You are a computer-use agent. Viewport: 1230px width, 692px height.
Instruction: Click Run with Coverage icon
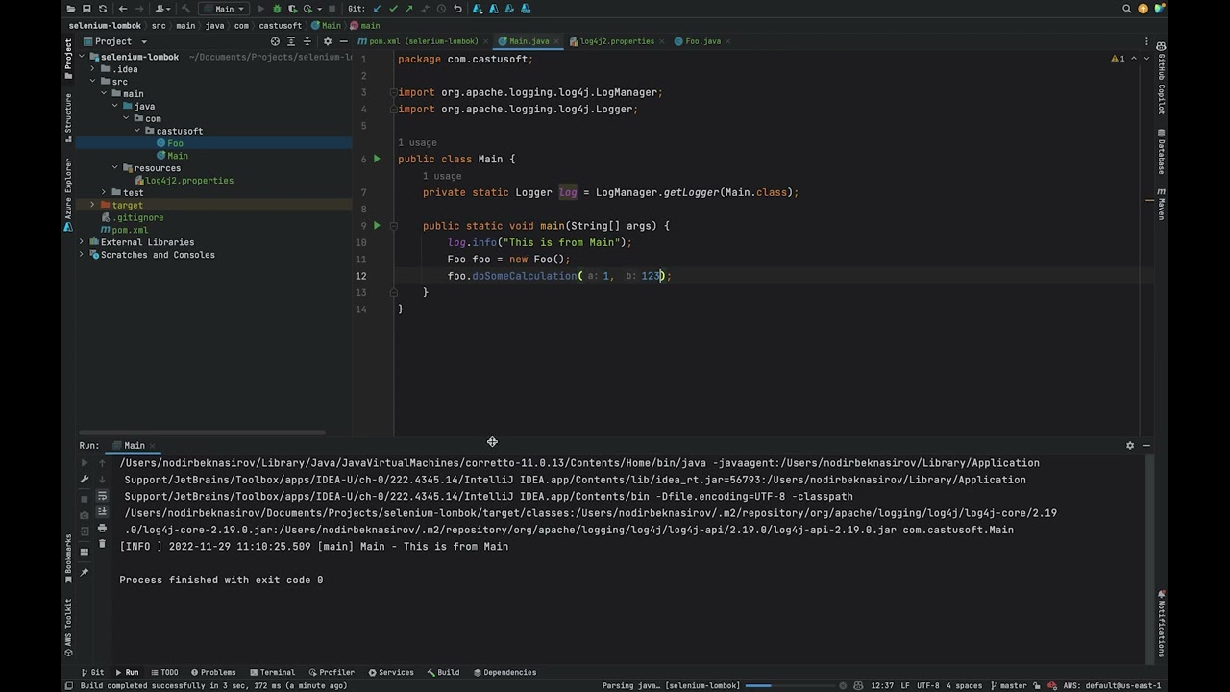293,9
